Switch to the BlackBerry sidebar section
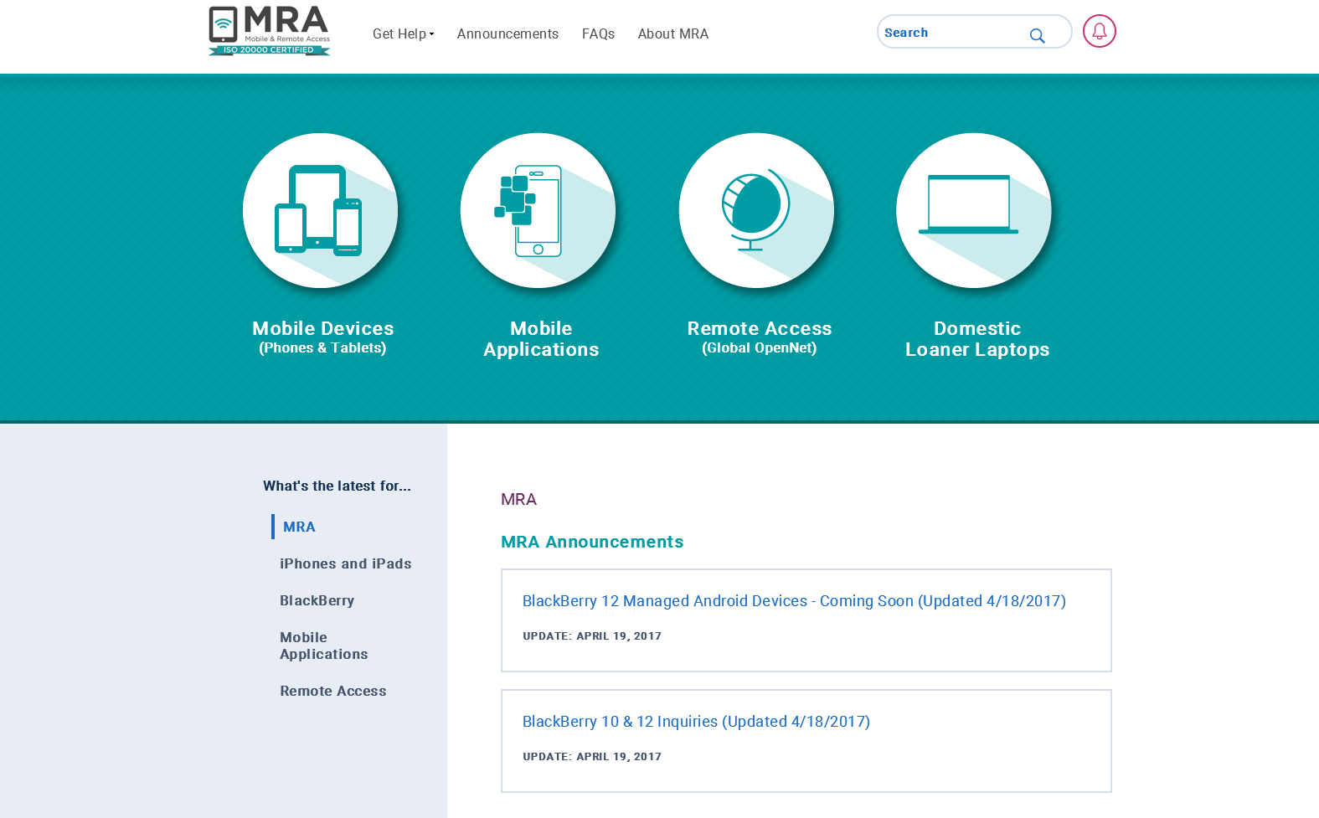This screenshot has height=818, width=1319. 317,600
